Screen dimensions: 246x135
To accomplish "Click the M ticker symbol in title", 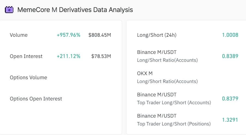I will click(x=54, y=10).
